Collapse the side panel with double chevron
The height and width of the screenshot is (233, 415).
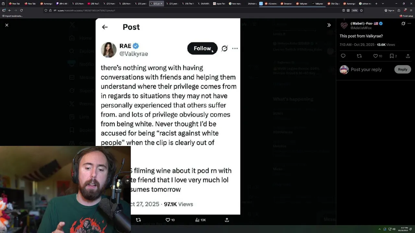pos(329,25)
